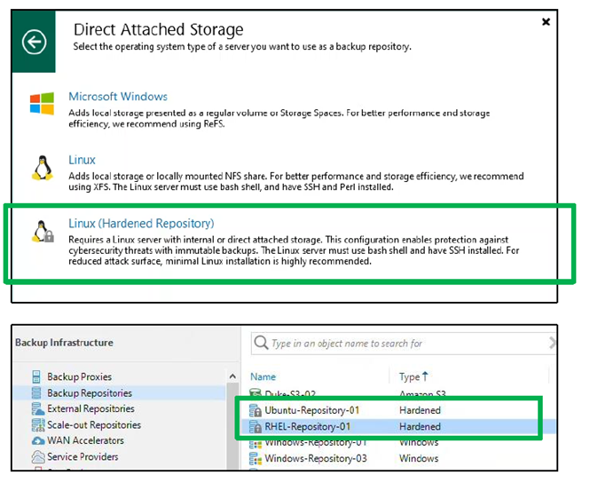This screenshot has width=590, height=483.
Task: Click the Linux penguin icon
Action: click(43, 168)
